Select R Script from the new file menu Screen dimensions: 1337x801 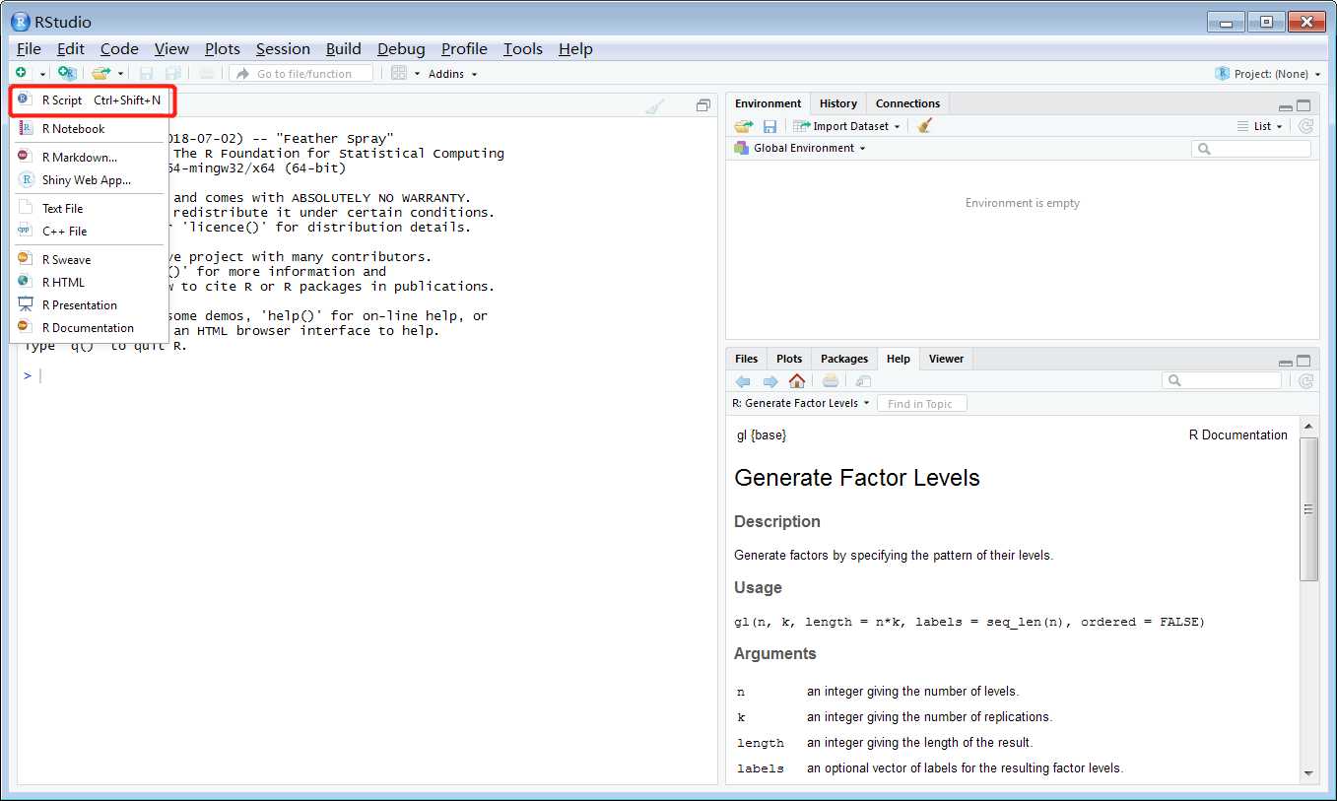point(89,100)
